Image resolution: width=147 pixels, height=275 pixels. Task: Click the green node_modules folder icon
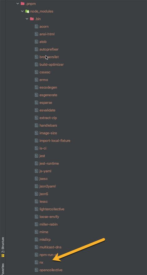27,11
